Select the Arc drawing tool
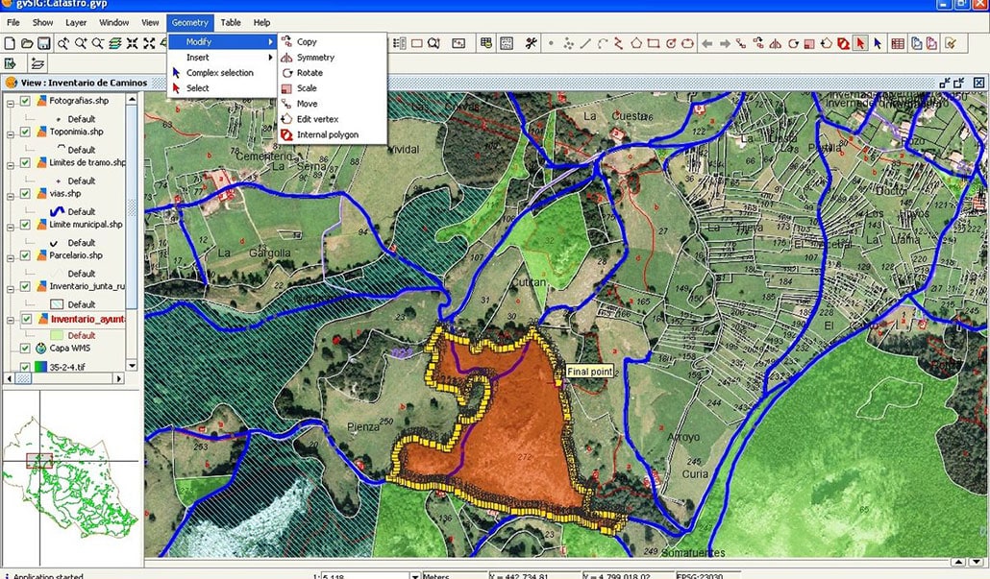Viewport: 990px width, 579px height. pos(603,43)
